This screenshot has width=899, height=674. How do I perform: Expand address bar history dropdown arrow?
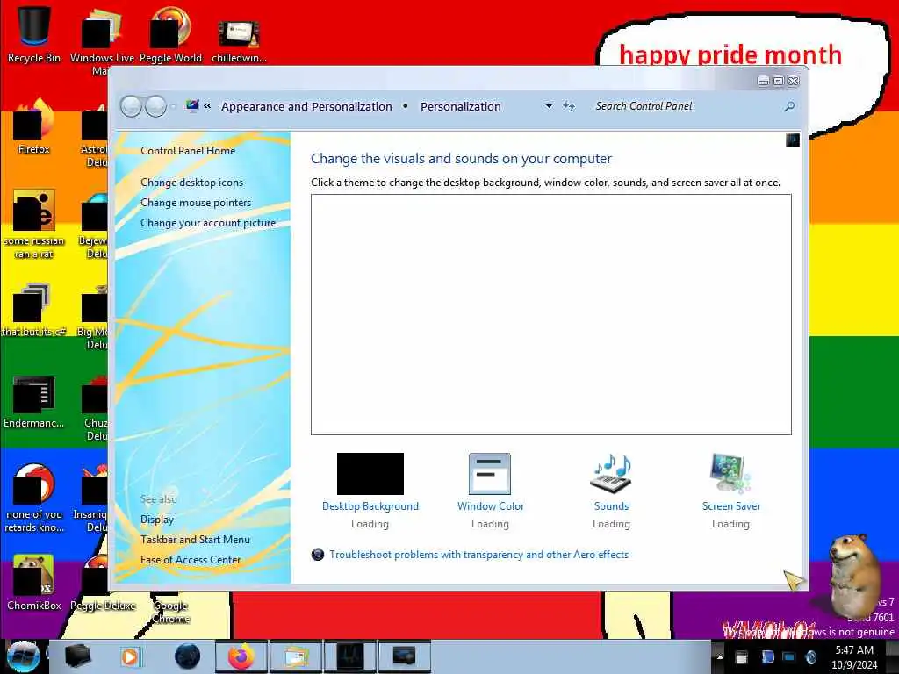549,106
